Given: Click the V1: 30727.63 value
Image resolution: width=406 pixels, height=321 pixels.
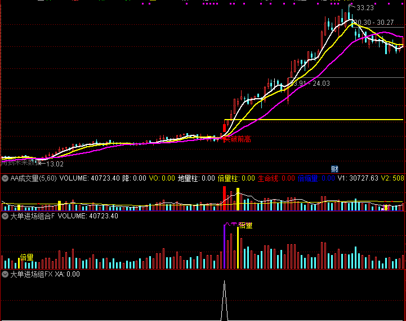Looking at the screenshot, I should 358,178.
